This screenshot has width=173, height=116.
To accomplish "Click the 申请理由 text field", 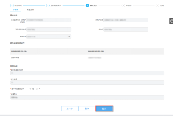I will (87, 97).
